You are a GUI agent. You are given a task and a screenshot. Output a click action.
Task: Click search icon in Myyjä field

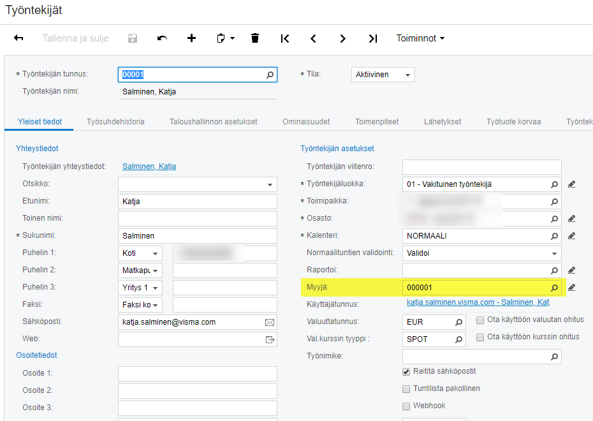(554, 288)
